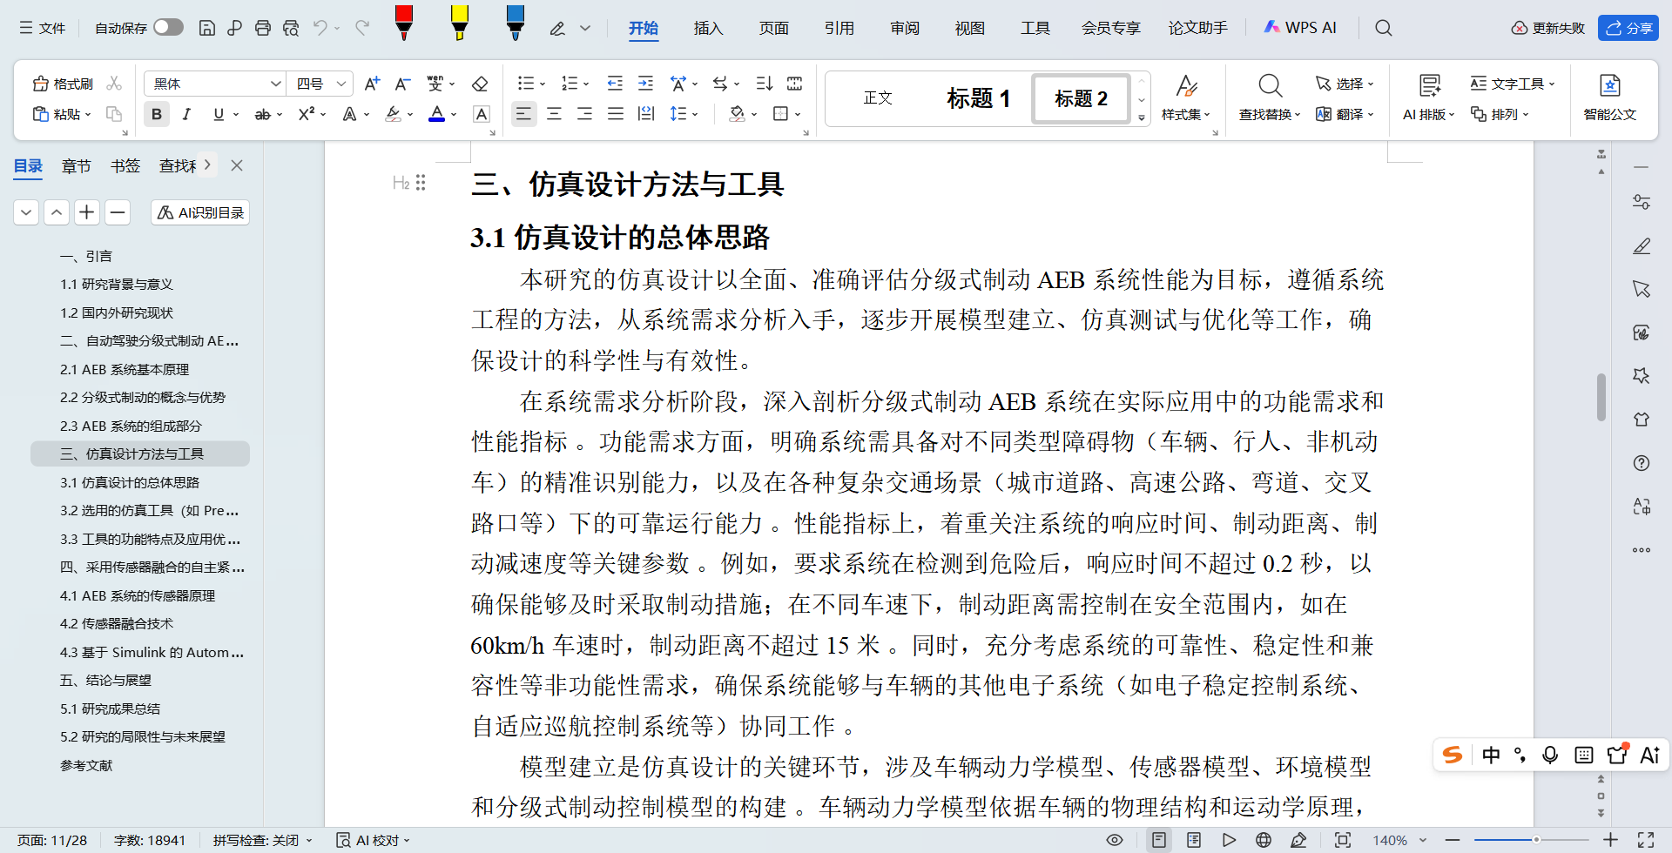Toggle Italic formatting
This screenshot has width=1672, height=853.
(186, 114)
